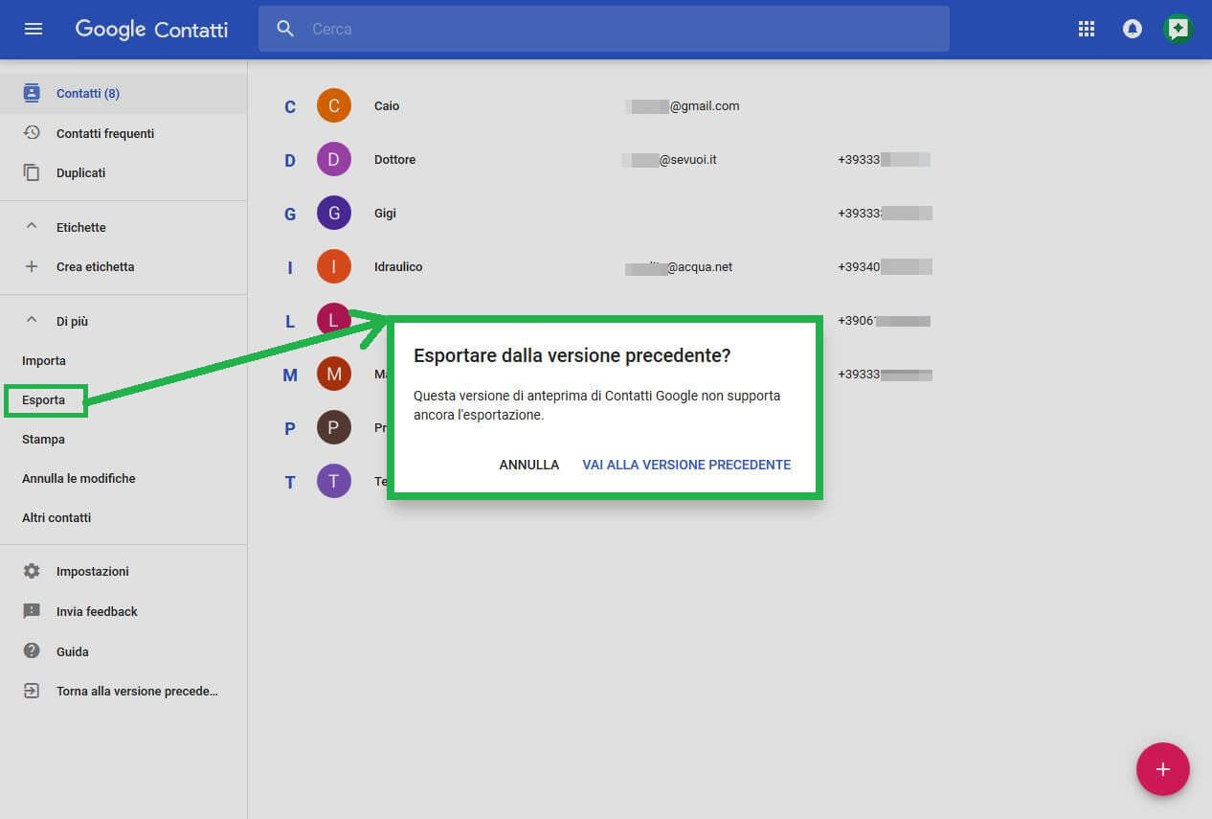Image resolution: width=1212 pixels, height=819 pixels.
Task: Click Caio's gmail.com email address
Action: [683, 105]
